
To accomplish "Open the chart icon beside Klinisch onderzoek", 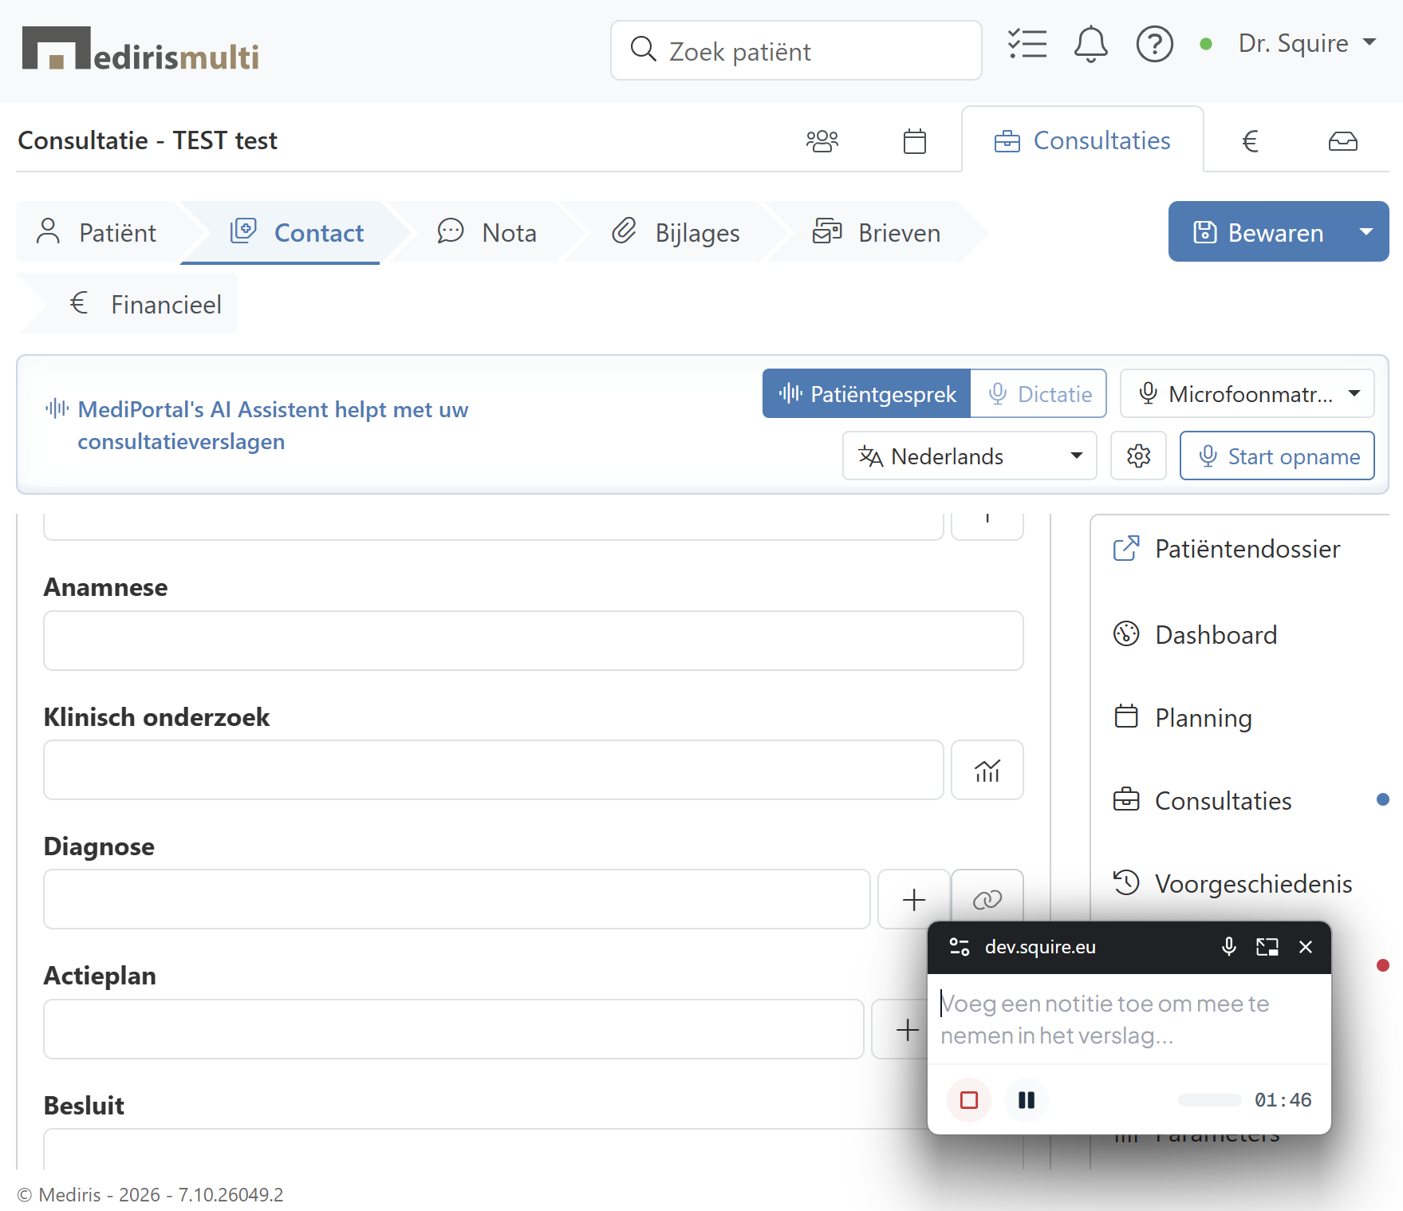I will [987, 770].
